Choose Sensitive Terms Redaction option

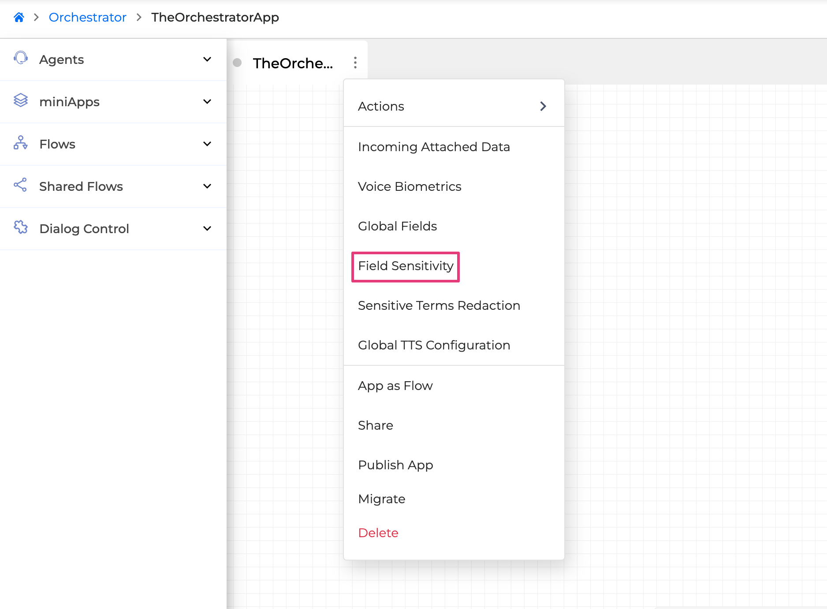point(439,306)
